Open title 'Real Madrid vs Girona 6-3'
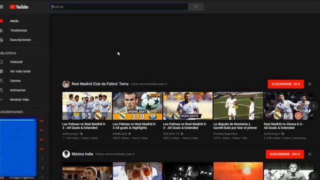This screenshot has width=320, height=180. tap(283, 126)
